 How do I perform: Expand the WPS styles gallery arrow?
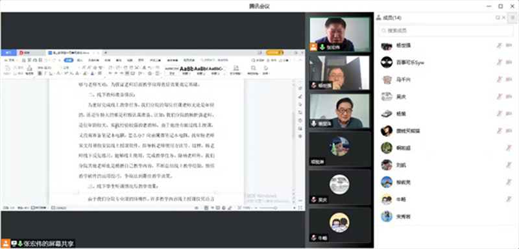pyautogui.click(x=225, y=69)
